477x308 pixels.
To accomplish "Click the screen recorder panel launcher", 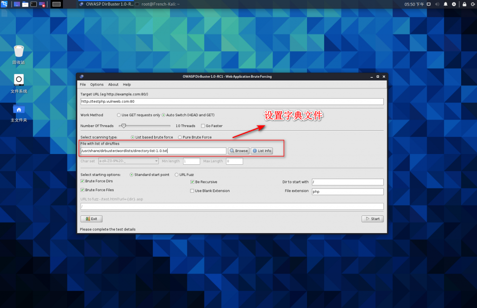I will point(42,4).
